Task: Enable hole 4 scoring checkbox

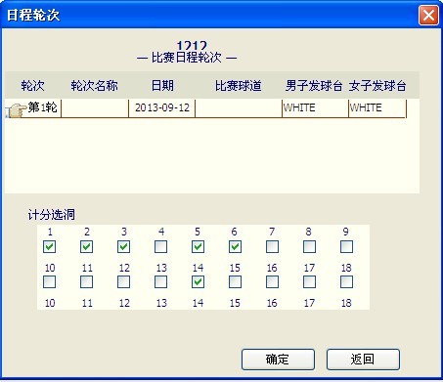Action: (x=160, y=246)
